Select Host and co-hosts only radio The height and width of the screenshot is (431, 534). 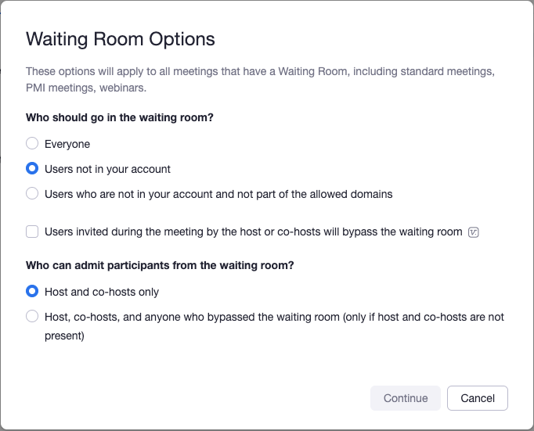tap(32, 291)
